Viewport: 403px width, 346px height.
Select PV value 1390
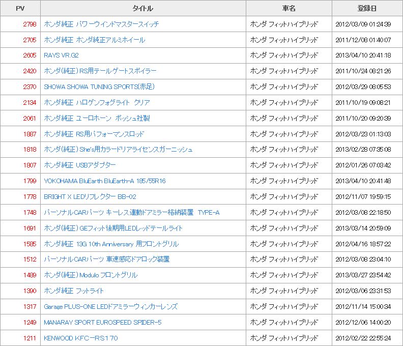pyautogui.click(x=30, y=291)
